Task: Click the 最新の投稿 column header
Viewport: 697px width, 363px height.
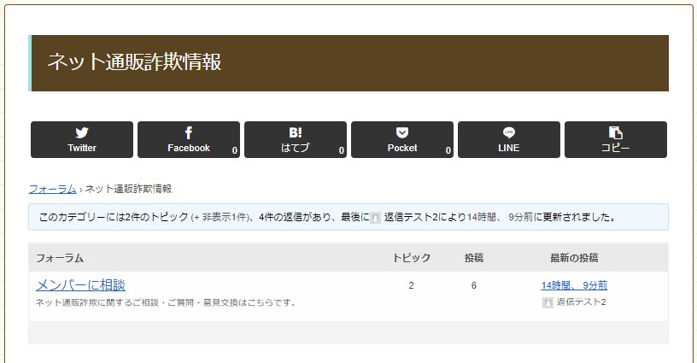Action: coord(574,258)
